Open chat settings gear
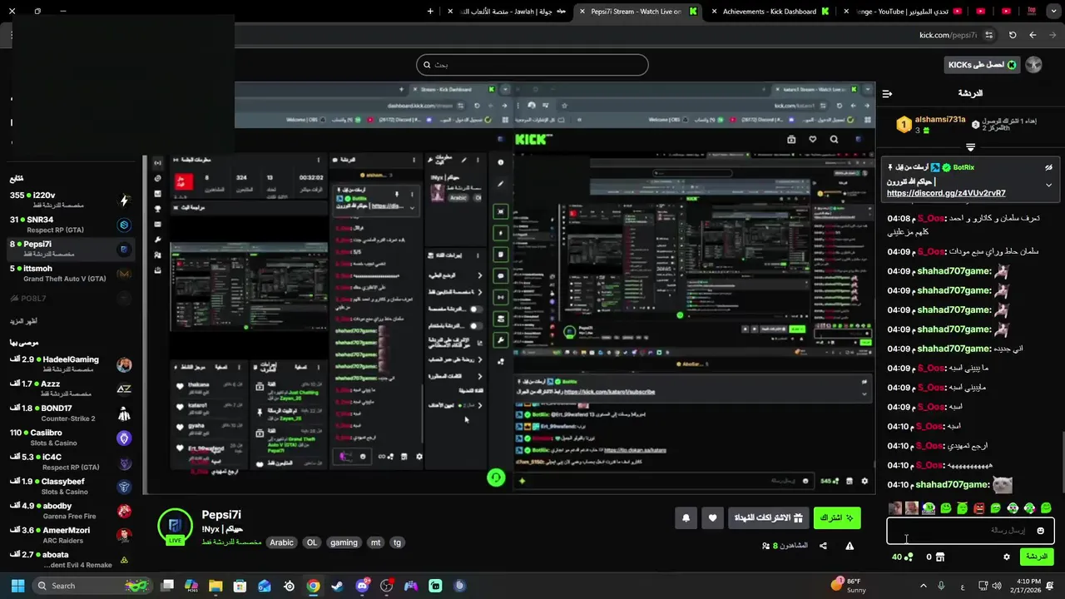 pyautogui.click(x=1007, y=557)
